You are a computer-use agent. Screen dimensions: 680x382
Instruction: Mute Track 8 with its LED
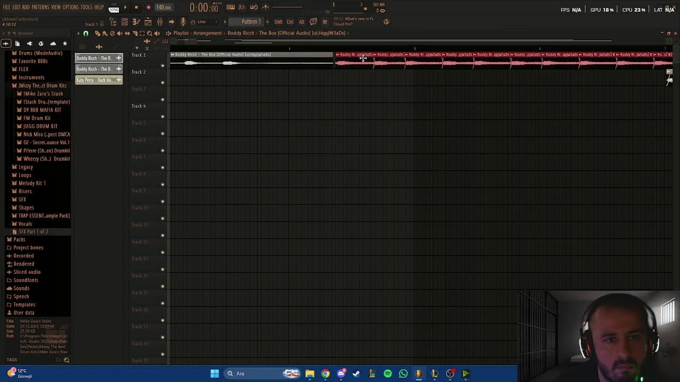tap(163, 185)
